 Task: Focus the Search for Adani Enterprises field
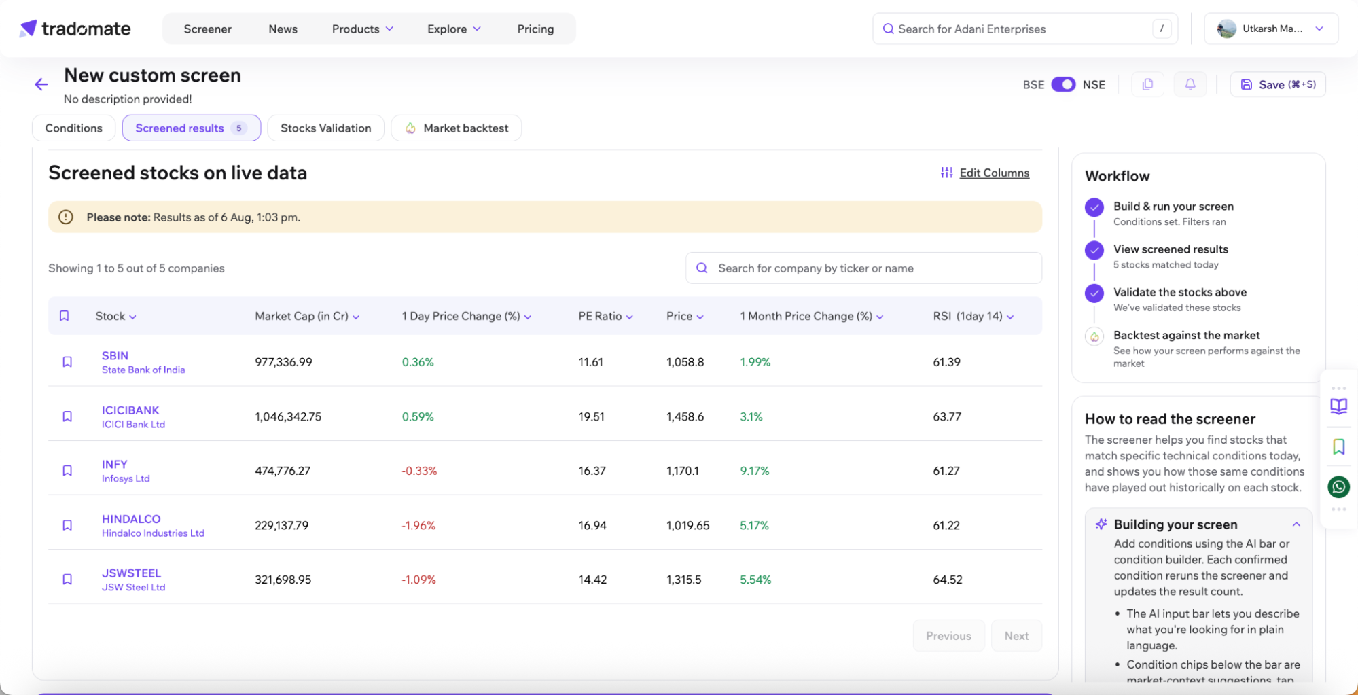coord(1024,29)
